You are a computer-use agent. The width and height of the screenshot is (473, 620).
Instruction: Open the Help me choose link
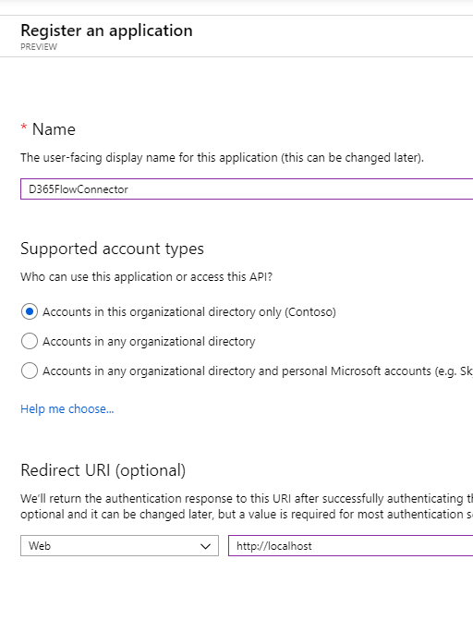[67, 408]
